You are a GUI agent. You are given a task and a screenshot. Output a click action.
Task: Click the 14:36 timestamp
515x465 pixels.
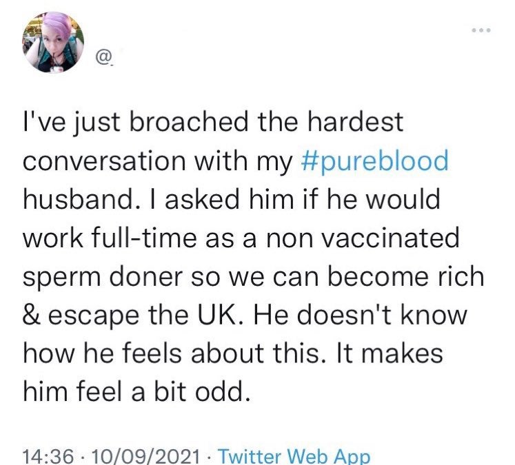pos(48,457)
